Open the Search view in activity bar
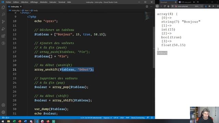 point(3,14)
